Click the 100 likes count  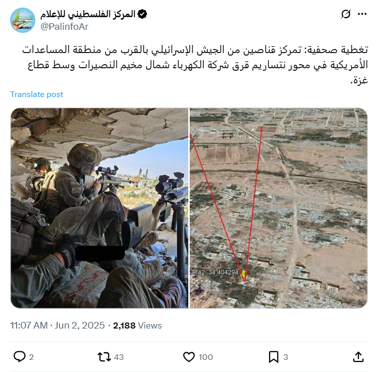click(205, 357)
